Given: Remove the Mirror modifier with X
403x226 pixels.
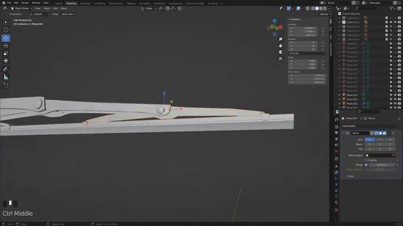Looking at the screenshot, I should point(393,133).
